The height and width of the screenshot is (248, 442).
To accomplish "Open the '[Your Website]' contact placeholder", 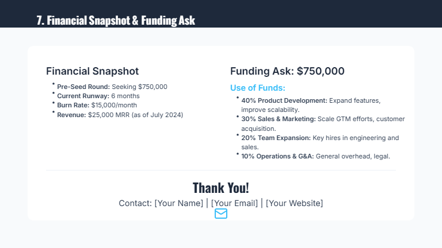I will tap(294, 203).
